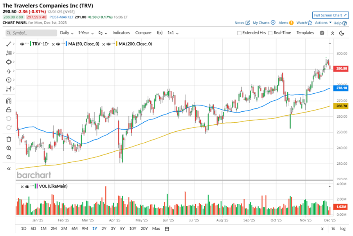The image size is (353, 236).
Task: Zoom in using the magnifier plus icon
Action: tap(9, 148)
